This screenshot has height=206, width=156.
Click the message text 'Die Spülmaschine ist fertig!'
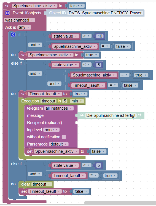pyautogui.click(x=111, y=115)
